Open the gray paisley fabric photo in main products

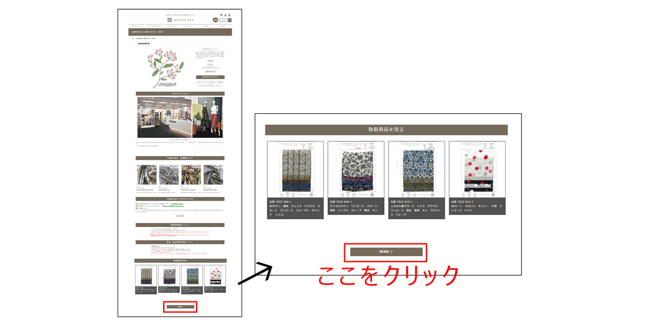point(213,175)
